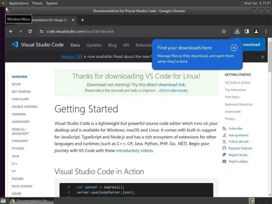
Task: Open the Docker sidebar section
Action: pyautogui.click(x=18, y=179)
